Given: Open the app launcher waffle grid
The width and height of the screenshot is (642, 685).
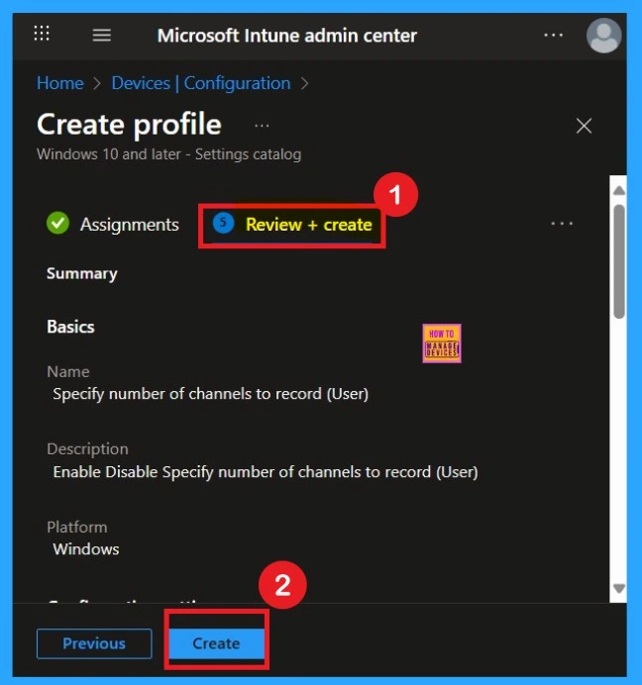Looking at the screenshot, I should (42, 34).
